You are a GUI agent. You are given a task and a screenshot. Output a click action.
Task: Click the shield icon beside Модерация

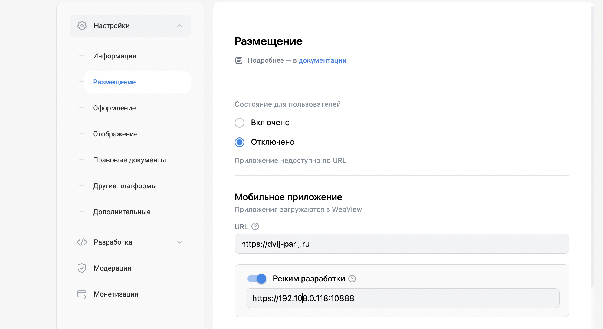(x=82, y=268)
